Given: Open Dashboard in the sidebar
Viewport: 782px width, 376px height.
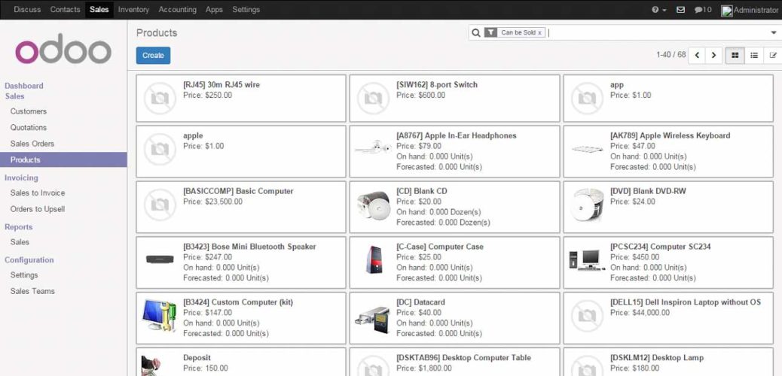Looking at the screenshot, I should coord(24,86).
